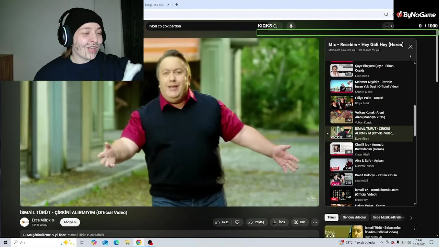
Task: Open İsmail Türüt - Babasından İstedim video title
Action: pyautogui.click(x=383, y=230)
